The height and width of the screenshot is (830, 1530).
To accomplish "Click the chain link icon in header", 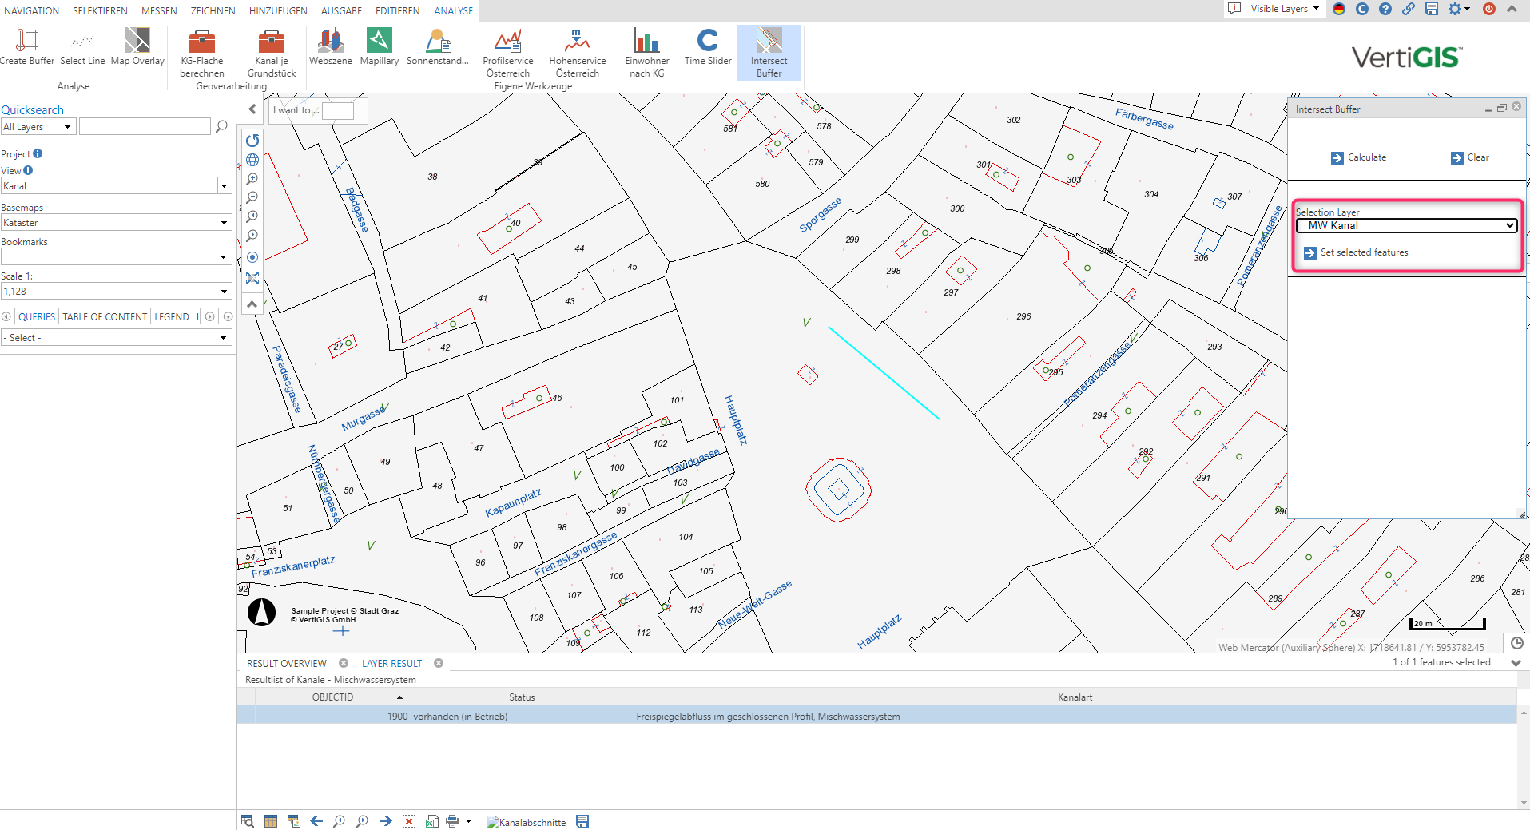I will point(1409,9).
